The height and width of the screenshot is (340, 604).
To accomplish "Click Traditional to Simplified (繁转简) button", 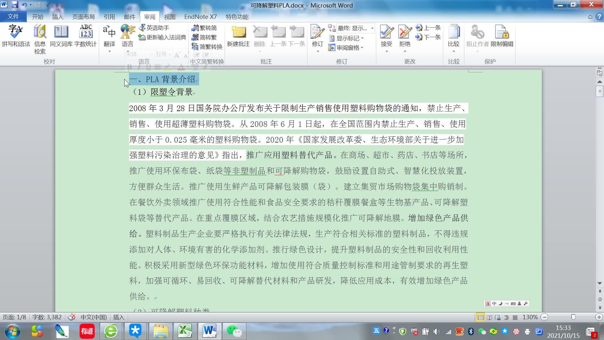I will coord(204,28).
